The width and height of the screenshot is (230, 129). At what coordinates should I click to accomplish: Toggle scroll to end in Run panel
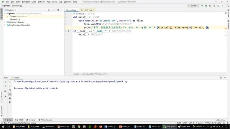pos(10,94)
